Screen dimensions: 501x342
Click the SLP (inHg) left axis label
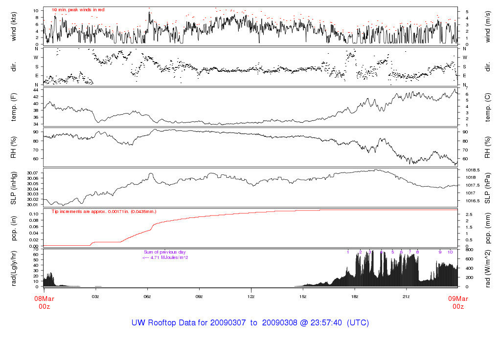(x=14, y=188)
